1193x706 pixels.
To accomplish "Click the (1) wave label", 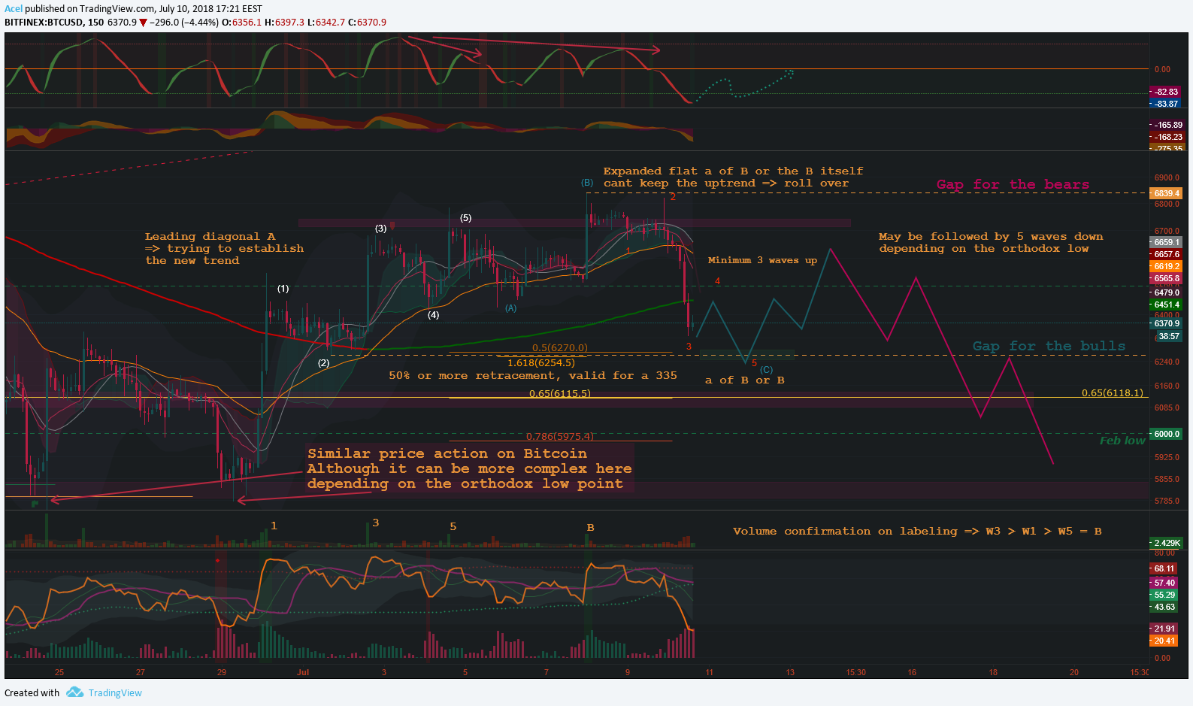I will pos(283,288).
